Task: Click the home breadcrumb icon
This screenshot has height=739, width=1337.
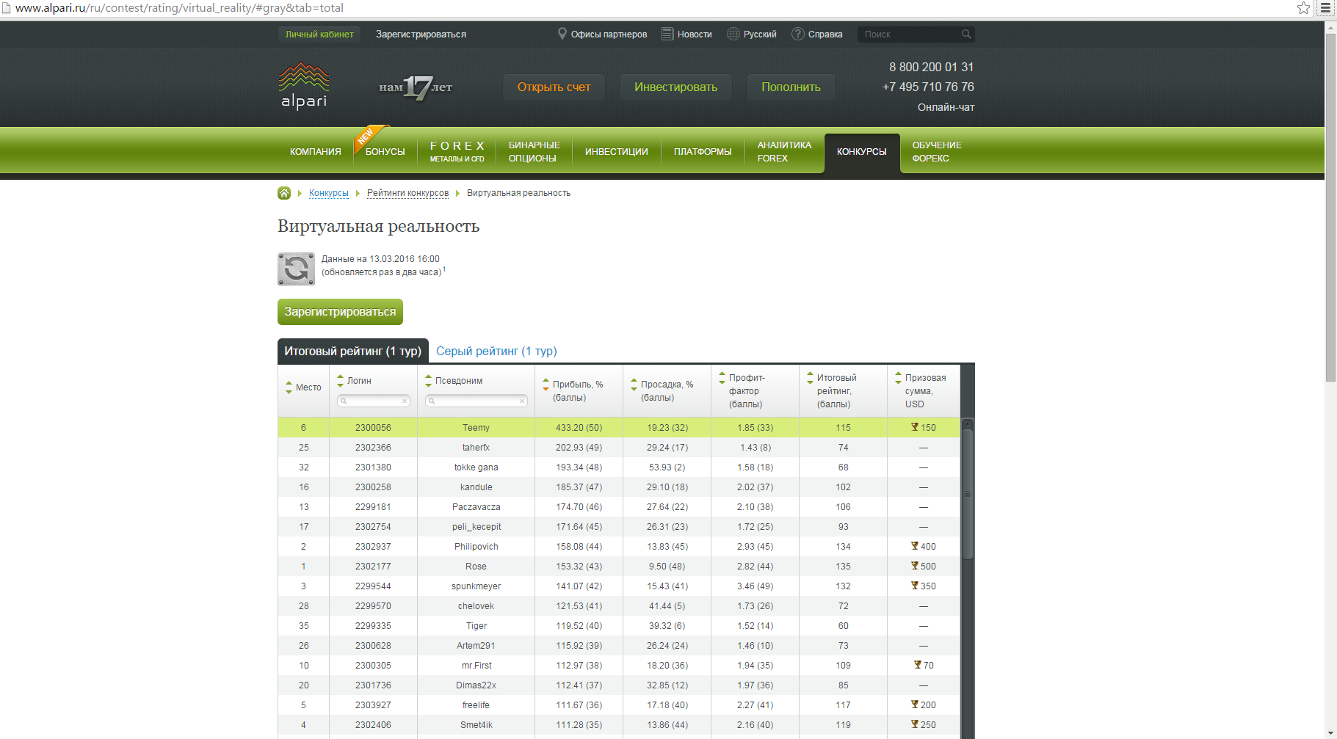Action: pos(284,193)
